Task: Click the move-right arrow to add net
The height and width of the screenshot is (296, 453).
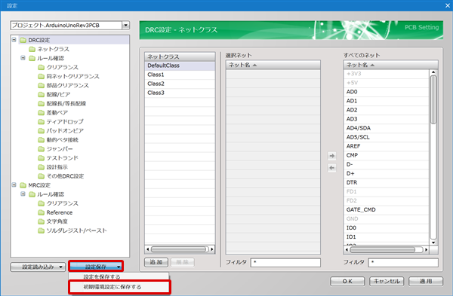Action: (332, 156)
